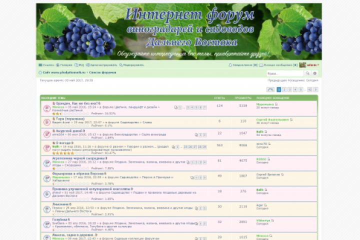Go to page 5 in main pagination
Viewport: 360px width, 240px height.
click(301, 89)
